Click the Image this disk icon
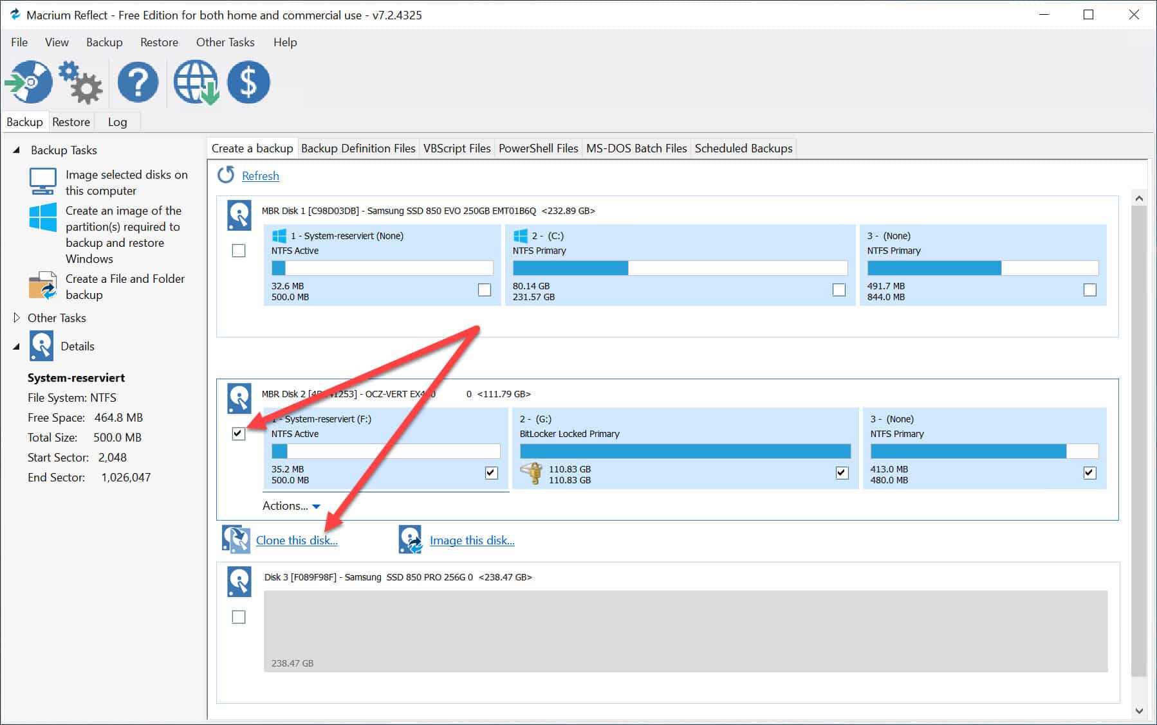The width and height of the screenshot is (1157, 725). (x=410, y=539)
